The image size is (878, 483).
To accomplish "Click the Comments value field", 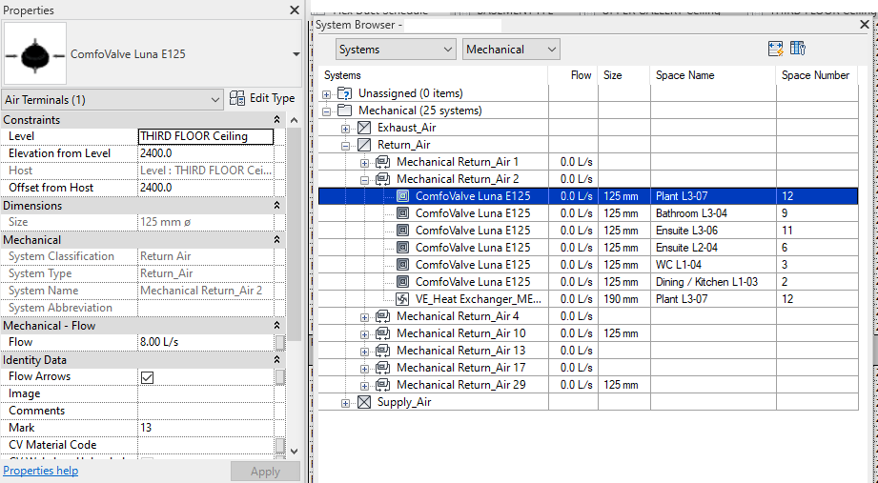I will pyautogui.click(x=206, y=411).
